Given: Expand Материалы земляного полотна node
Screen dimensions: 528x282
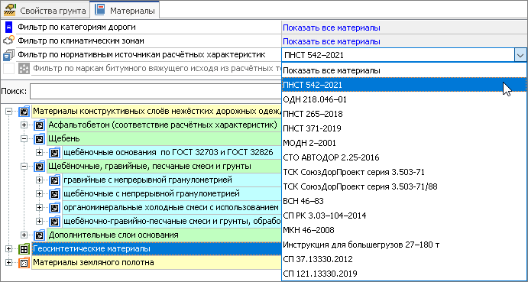Looking at the screenshot, I should 8,262.
